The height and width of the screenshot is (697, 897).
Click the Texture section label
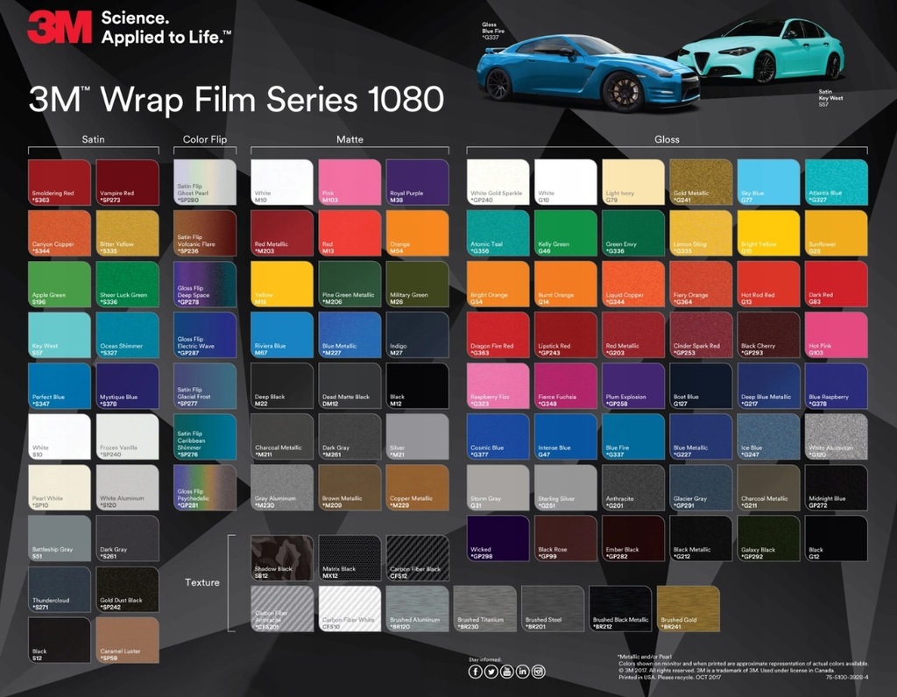(202, 582)
